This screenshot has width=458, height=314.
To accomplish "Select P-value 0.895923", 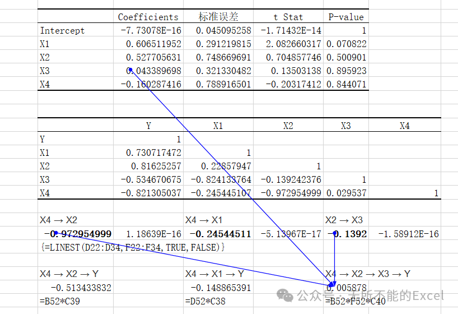I will click(x=346, y=71).
